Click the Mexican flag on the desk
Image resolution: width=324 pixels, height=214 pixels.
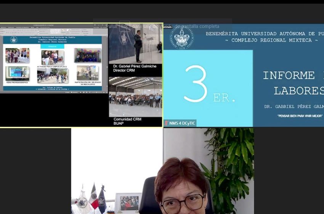point(94,196)
